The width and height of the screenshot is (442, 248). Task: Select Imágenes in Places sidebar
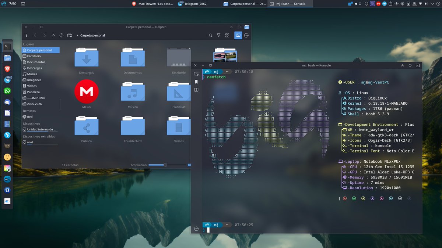click(41, 80)
